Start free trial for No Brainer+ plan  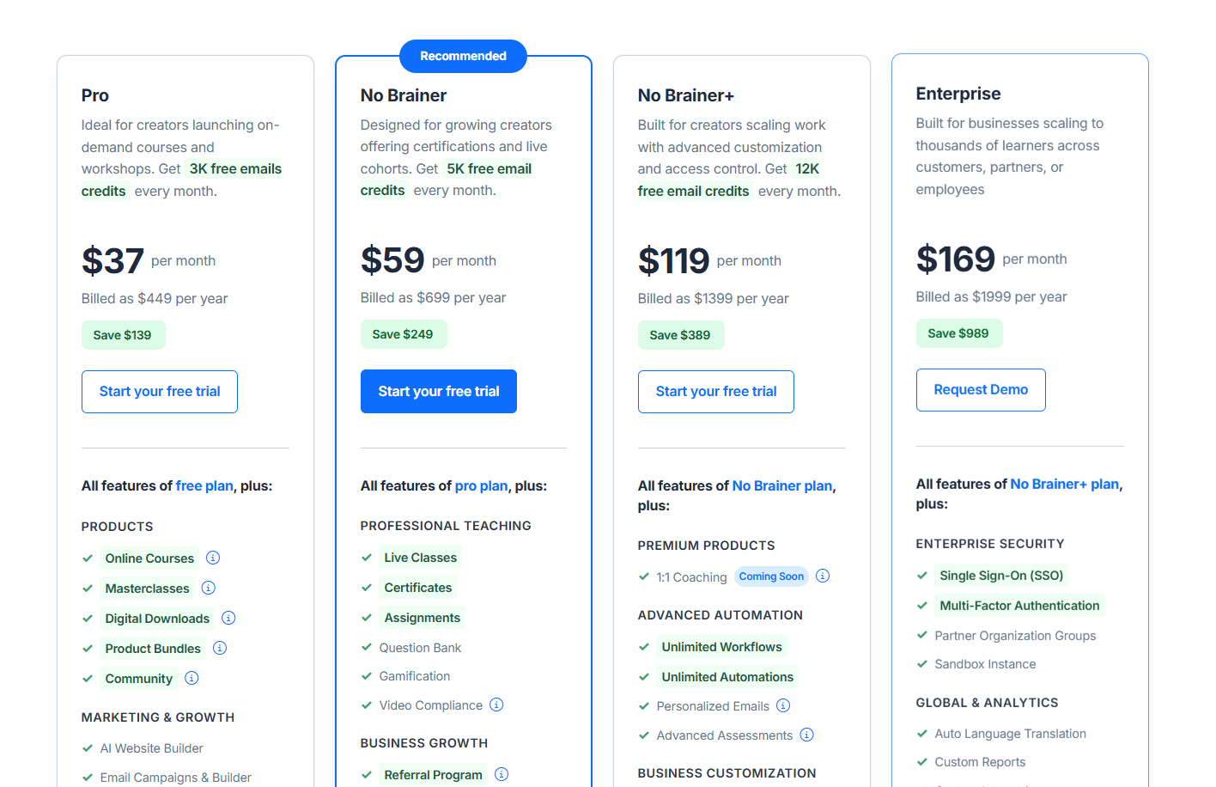tap(715, 392)
